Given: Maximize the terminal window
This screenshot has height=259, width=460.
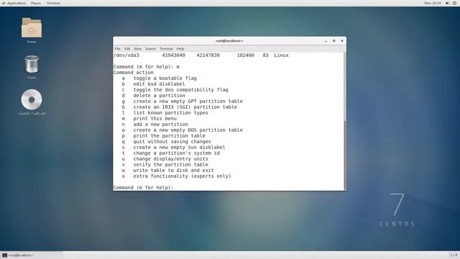Looking at the screenshot, I should (333, 41).
